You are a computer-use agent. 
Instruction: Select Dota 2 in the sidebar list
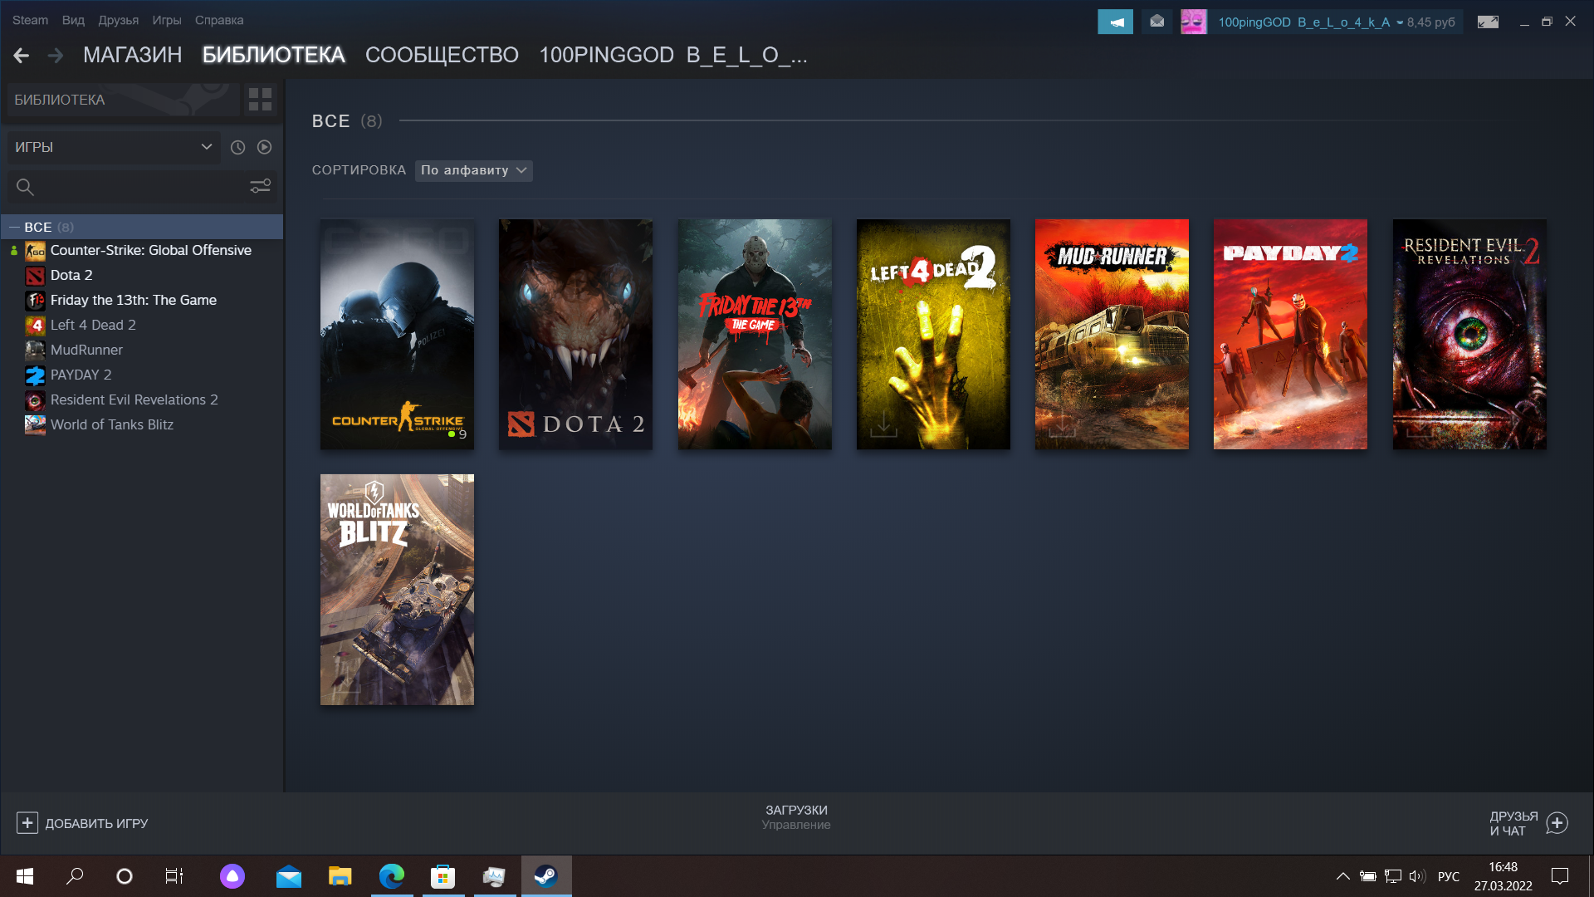tap(71, 275)
